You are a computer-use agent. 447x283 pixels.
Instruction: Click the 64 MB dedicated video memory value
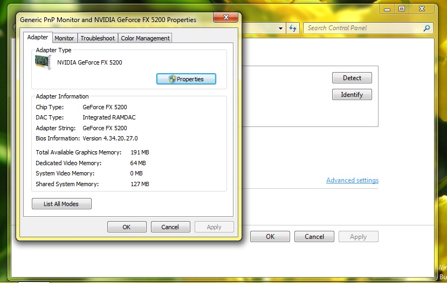click(x=138, y=163)
